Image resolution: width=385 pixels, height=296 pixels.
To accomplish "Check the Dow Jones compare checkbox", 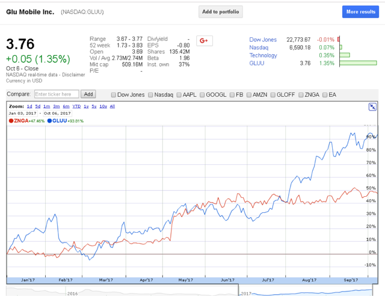I will (114, 95).
